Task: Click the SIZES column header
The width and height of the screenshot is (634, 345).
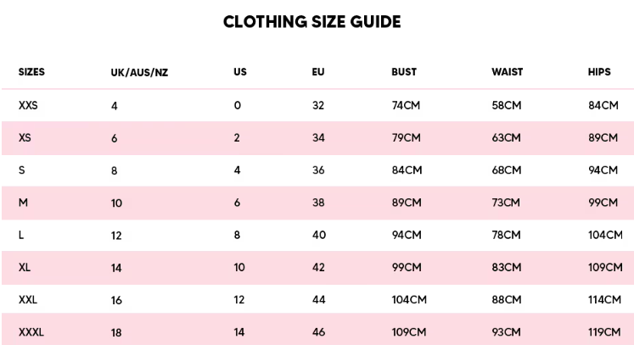Action: point(31,72)
